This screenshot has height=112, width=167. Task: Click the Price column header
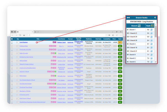click(x=114, y=39)
